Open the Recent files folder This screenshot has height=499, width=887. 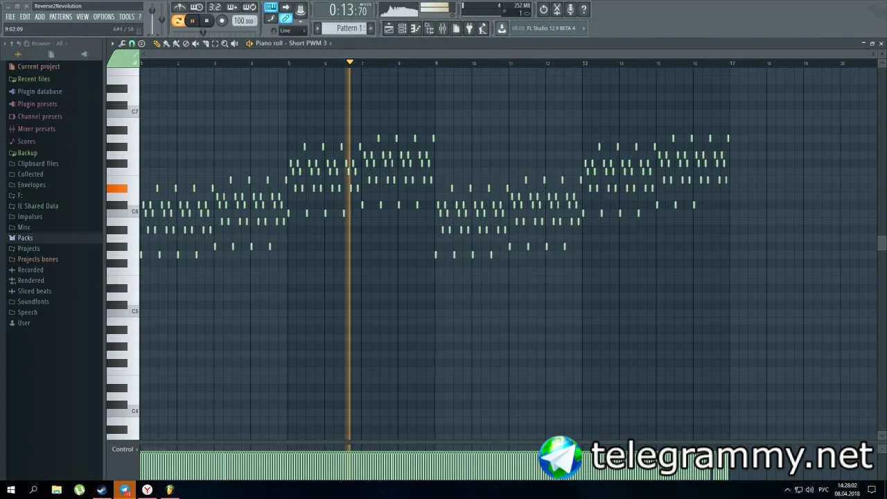coord(34,79)
